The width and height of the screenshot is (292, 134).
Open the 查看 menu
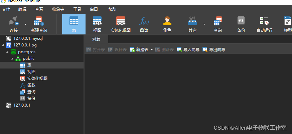tap(39, 9)
